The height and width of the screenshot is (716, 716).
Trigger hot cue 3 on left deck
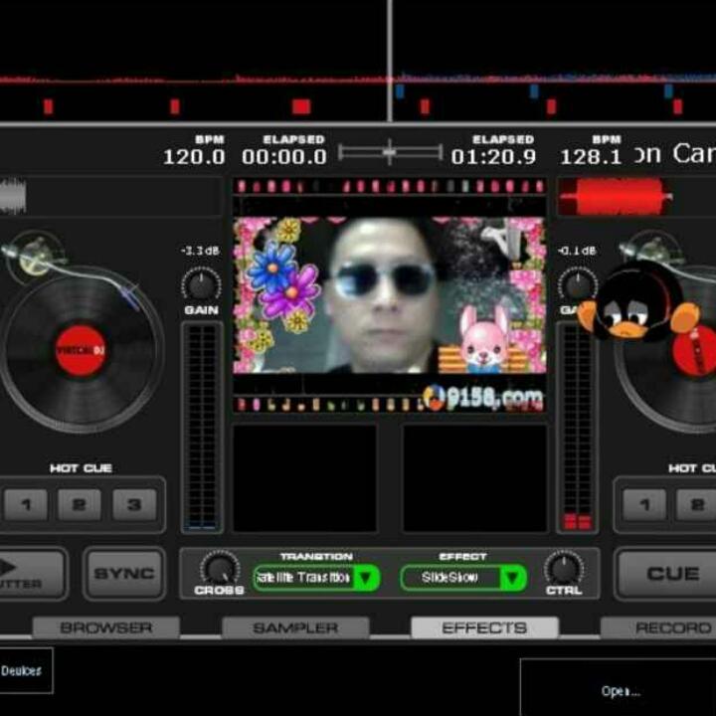(x=134, y=505)
